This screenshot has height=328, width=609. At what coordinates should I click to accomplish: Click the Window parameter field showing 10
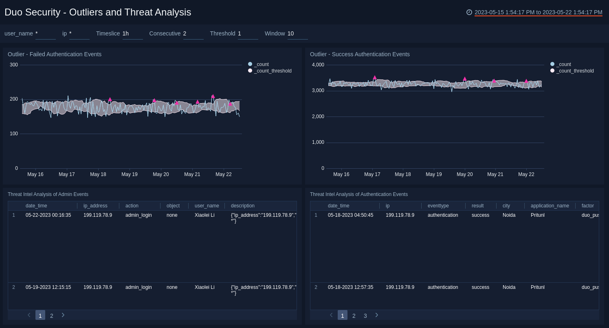(297, 33)
